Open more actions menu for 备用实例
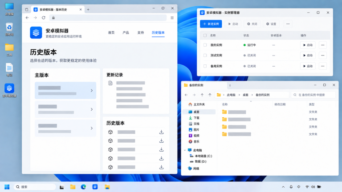Screen dimensions: 342x192 pos(322,66)
